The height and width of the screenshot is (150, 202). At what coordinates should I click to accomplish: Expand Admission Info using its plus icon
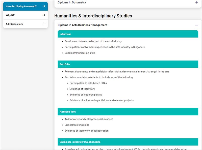click(x=44, y=24)
